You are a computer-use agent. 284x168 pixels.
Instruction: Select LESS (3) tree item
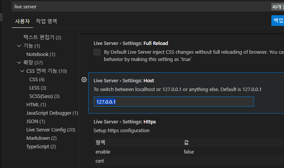38,88
